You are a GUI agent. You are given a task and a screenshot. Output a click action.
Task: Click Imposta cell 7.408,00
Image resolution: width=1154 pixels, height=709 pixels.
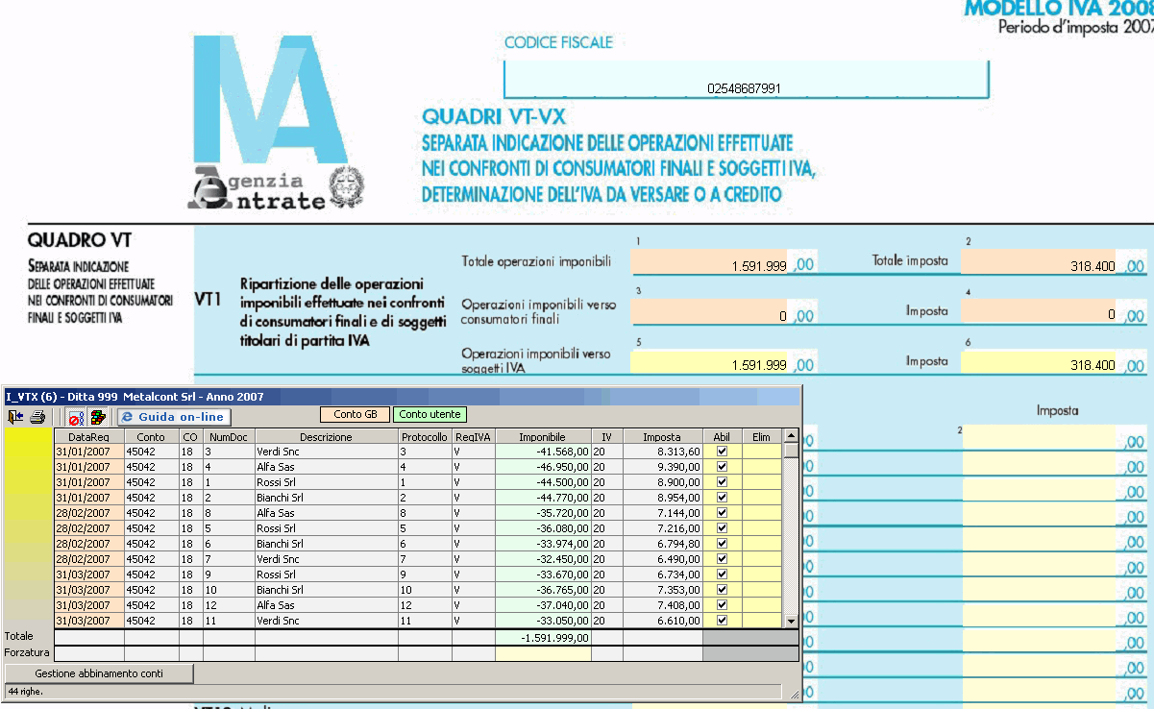[x=663, y=605]
